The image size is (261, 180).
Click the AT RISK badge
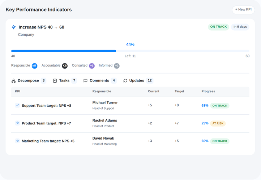click(218, 123)
